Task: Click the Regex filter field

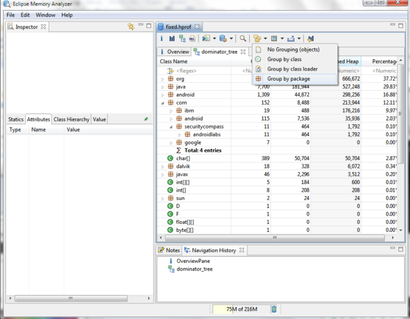Action: pyautogui.click(x=194, y=71)
